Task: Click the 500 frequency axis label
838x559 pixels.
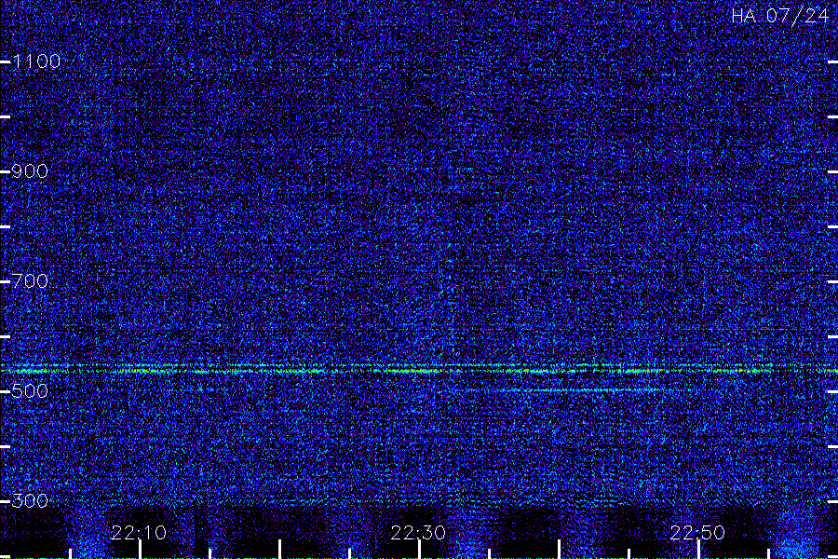Action: point(30,391)
